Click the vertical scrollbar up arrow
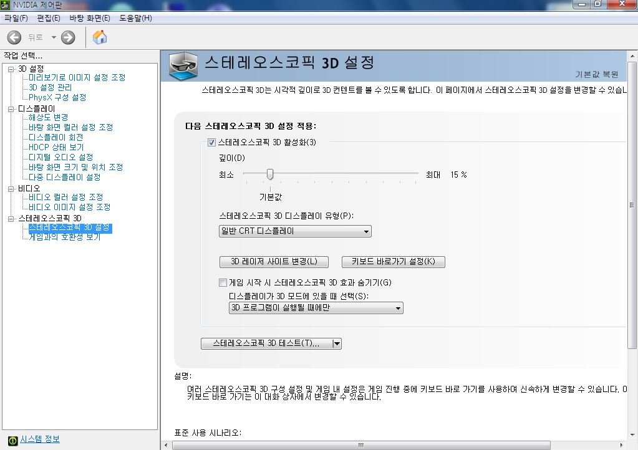638x450 pixels. (x=632, y=56)
